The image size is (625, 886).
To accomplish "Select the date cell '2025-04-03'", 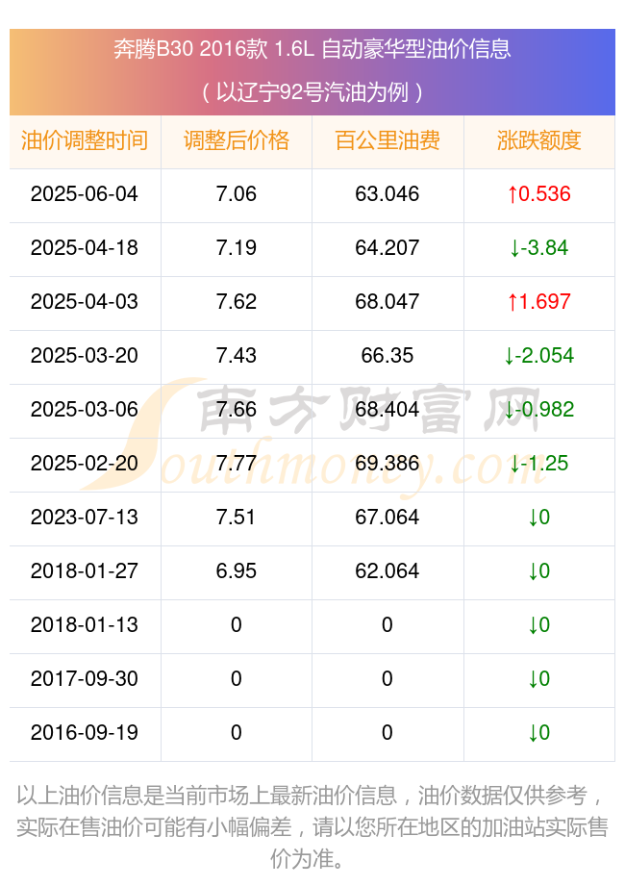I will coord(85,302).
